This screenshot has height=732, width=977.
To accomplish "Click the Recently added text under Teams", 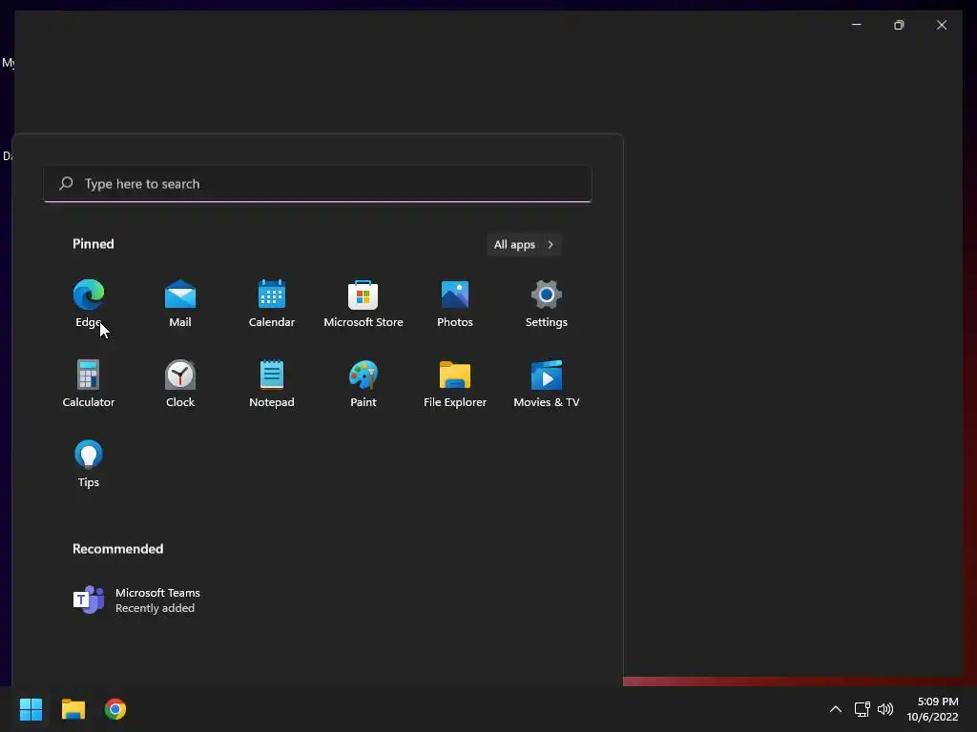I will [156, 608].
